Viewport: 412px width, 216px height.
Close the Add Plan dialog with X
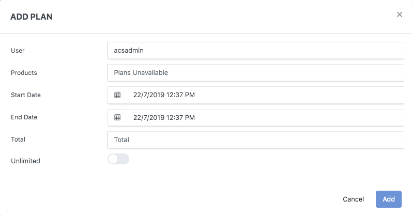(x=399, y=15)
